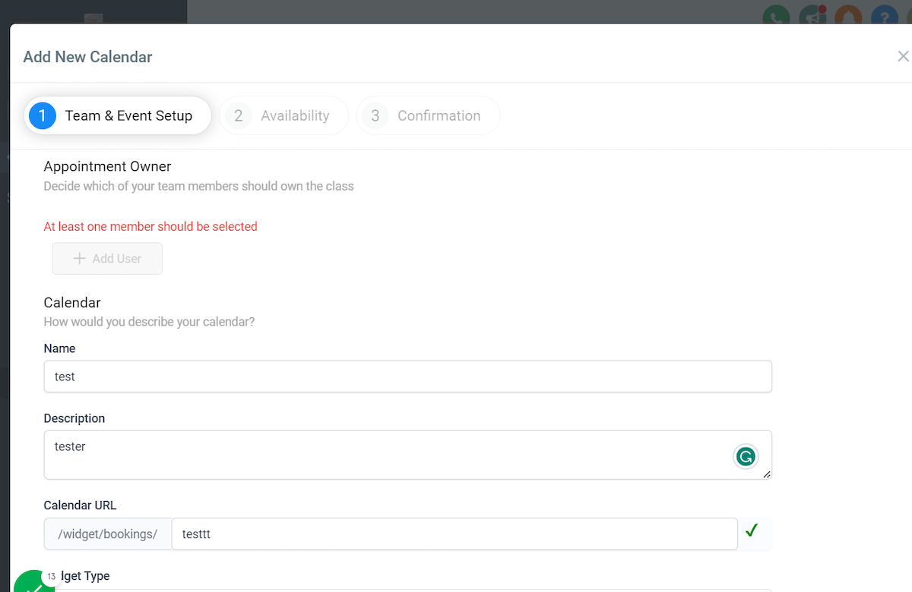Click the plus icon inside Add User

(78, 258)
